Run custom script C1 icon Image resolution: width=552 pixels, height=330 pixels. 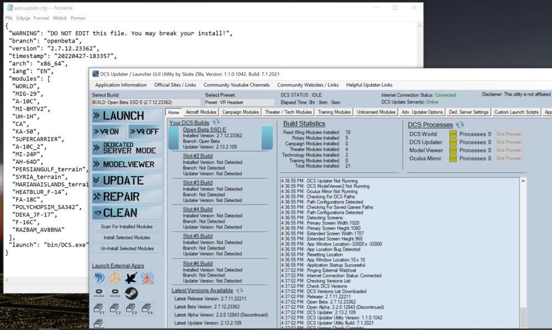pyautogui.click(x=99, y=309)
